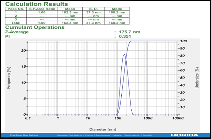Click the "160.2 nm" mode in peak 1 row
The image size is (211, 139).
coord(117,12)
